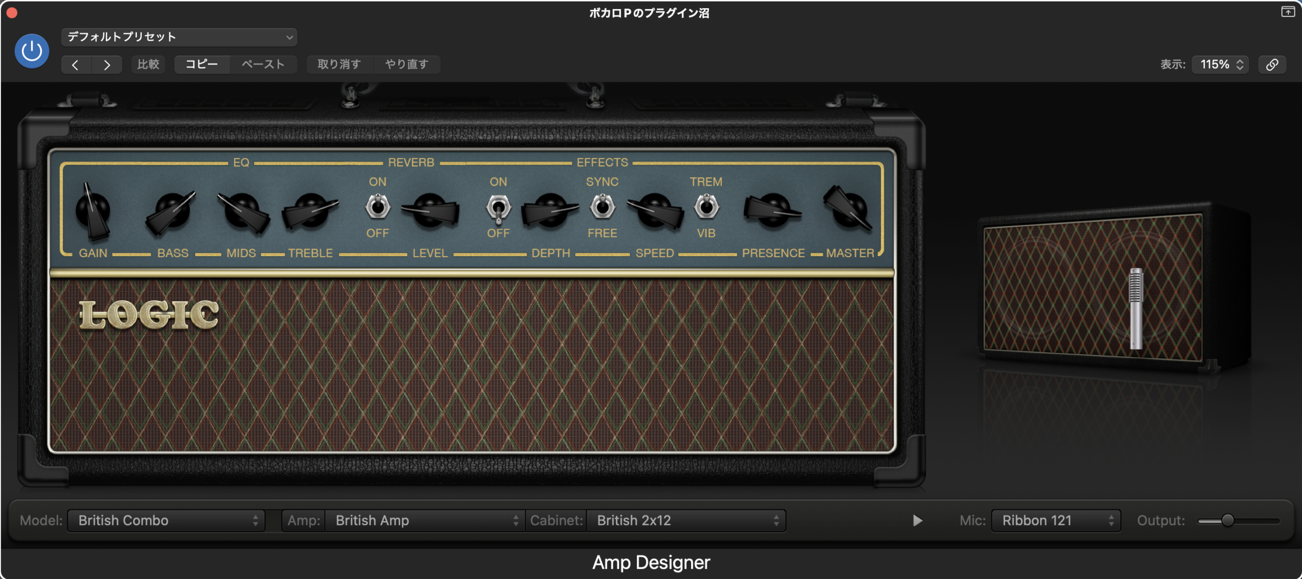Click the GAIN knob
This screenshot has width=1302, height=579.
93,211
